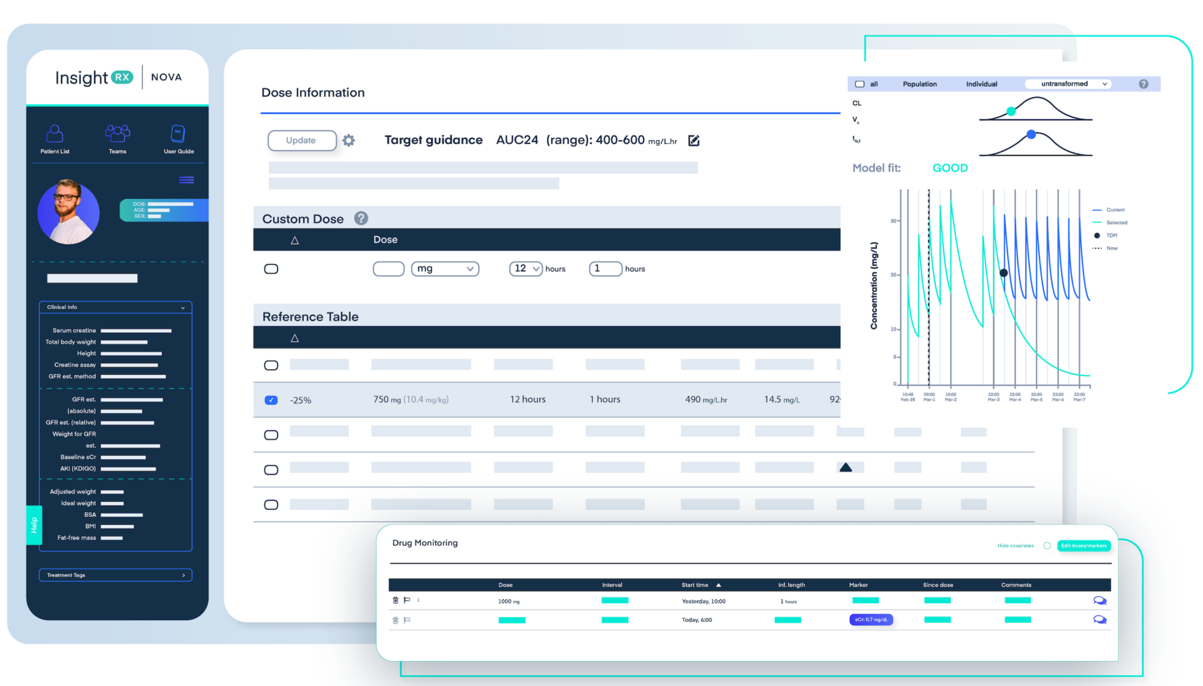This screenshot has width=1203, height=686.
Task: Click the Dose column header in Drug Monitoring
Action: (x=506, y=585)
